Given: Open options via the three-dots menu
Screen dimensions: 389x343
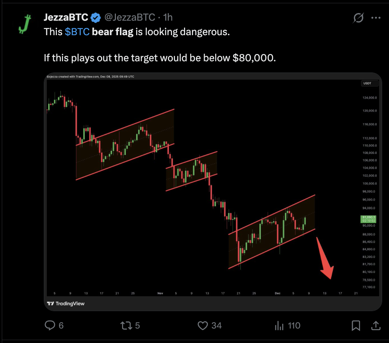Looking at the screenshot, I should 376,17.
